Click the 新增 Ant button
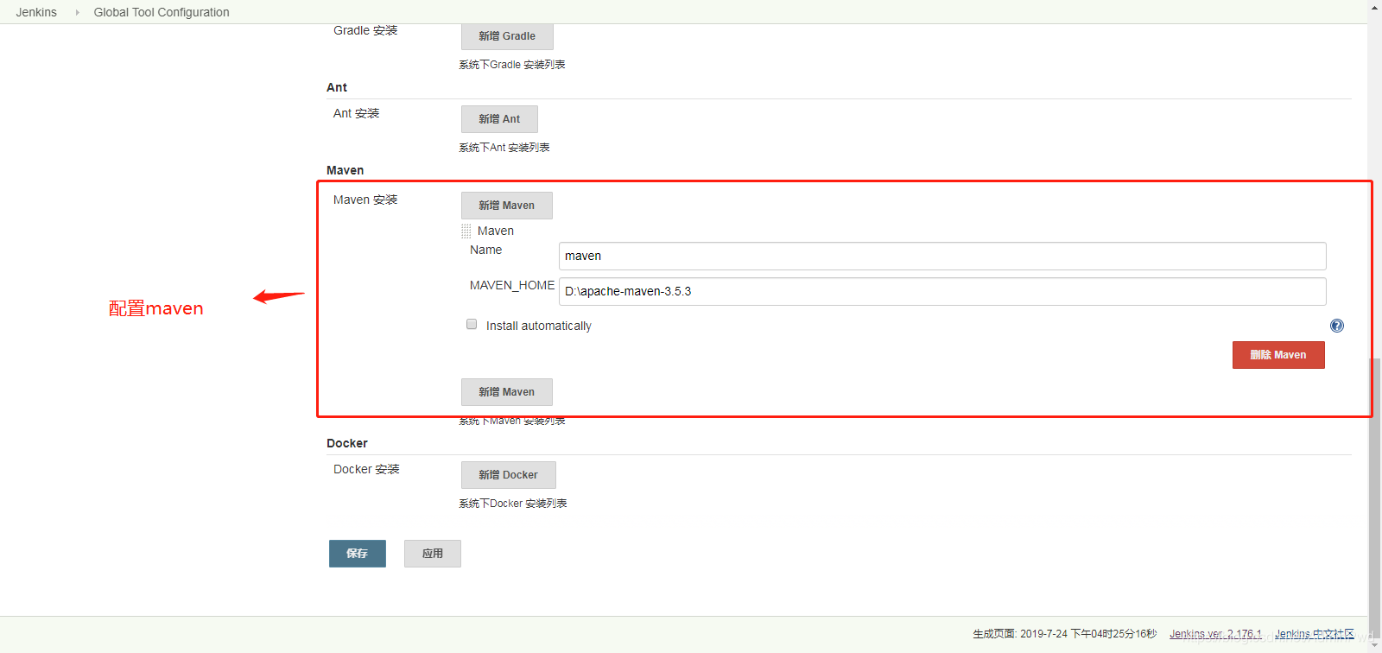This screenshot has width=1382, height=653. (x=499, y=119)
